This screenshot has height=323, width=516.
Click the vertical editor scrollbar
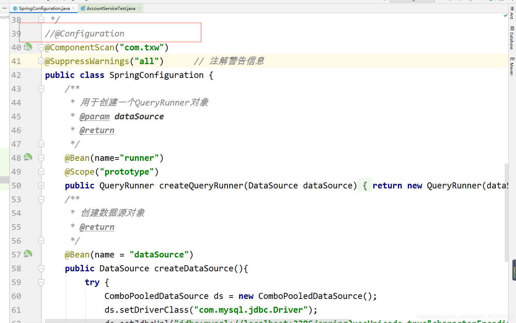(506, 212)
